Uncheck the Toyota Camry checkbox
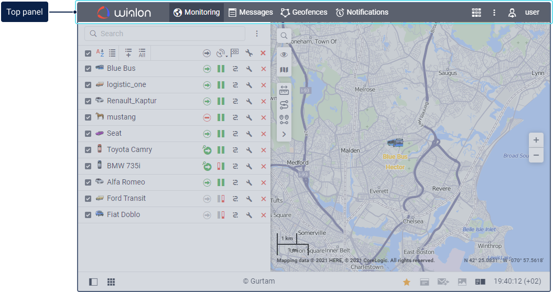The width and height of the screenshot is (553, 292). click(88, 150)
